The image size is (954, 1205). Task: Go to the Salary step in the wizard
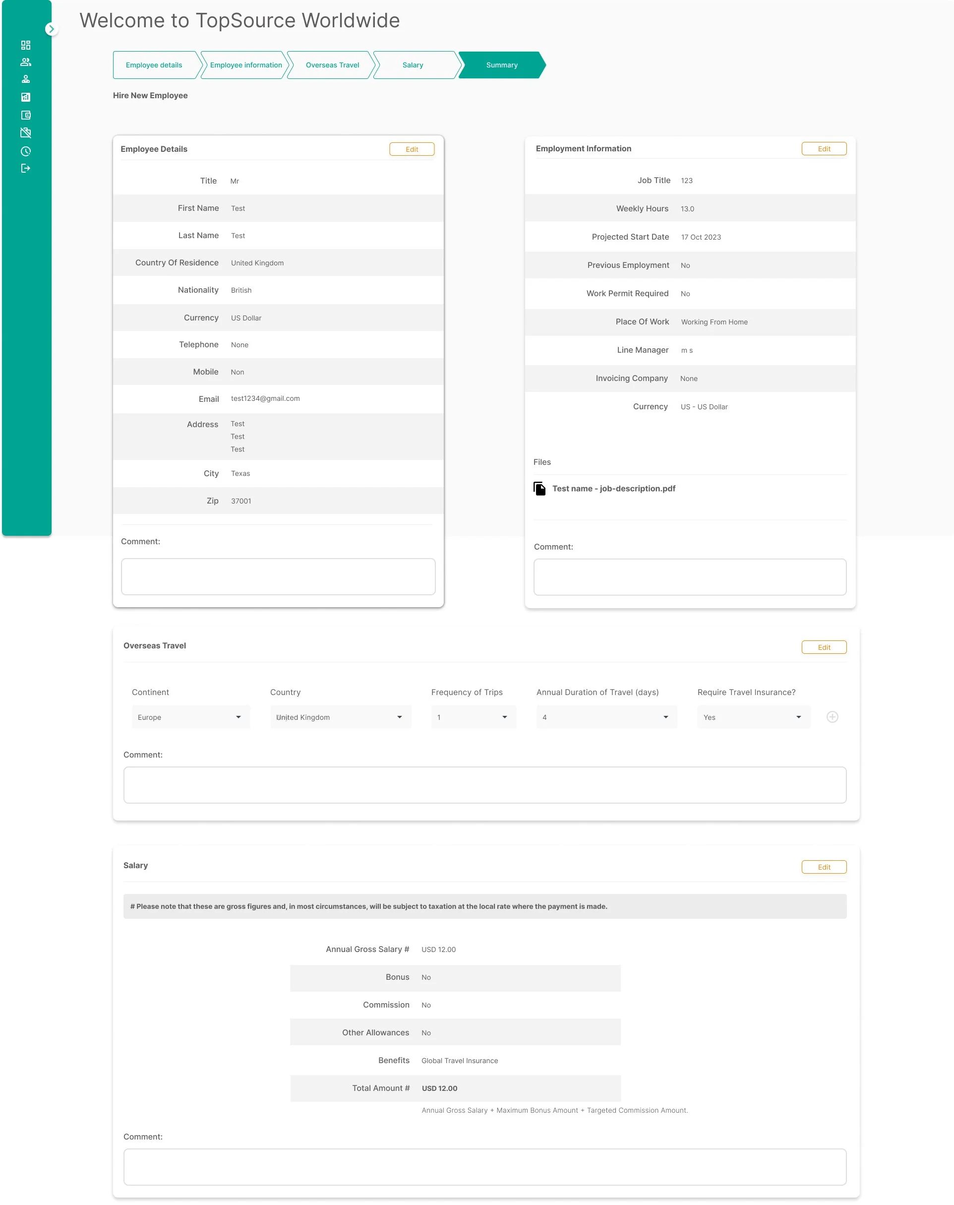pos(412,65)
